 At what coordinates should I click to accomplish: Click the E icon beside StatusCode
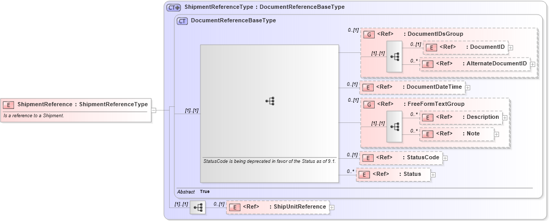click(368, 158)
